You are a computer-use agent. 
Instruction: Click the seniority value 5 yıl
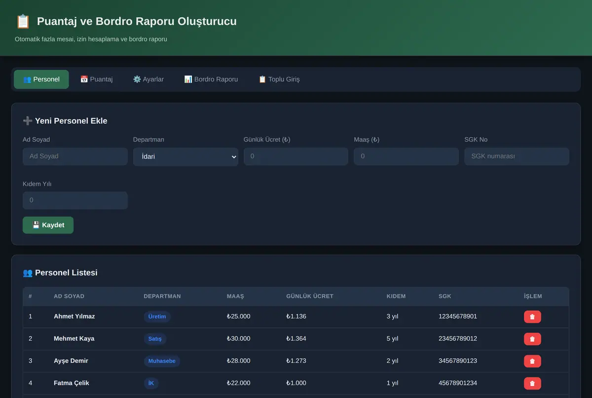pos(392,339)
